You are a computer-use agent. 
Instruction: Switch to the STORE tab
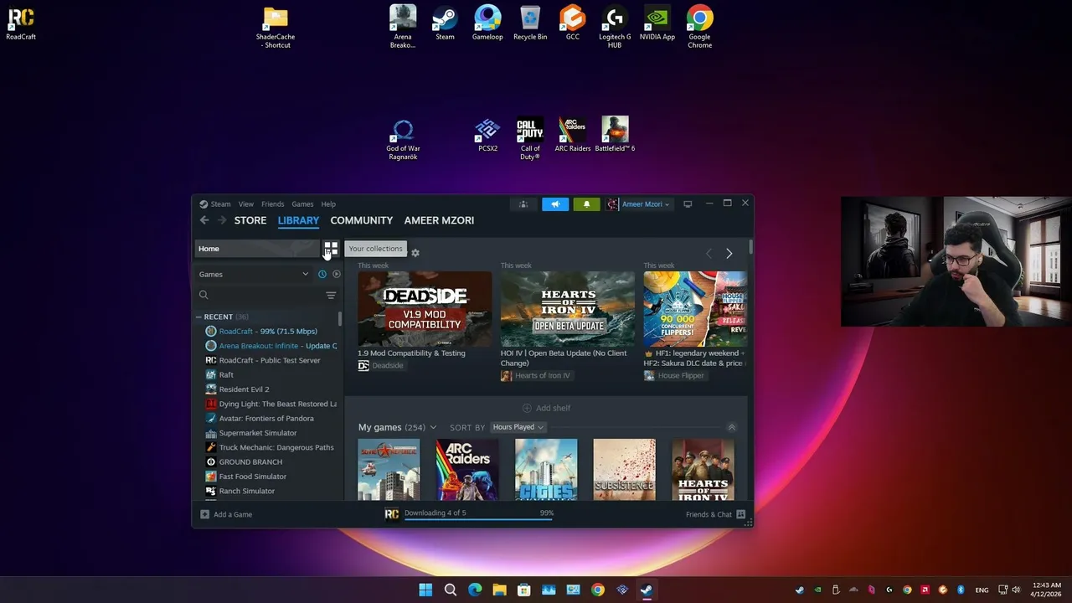(x=250, y=220)
